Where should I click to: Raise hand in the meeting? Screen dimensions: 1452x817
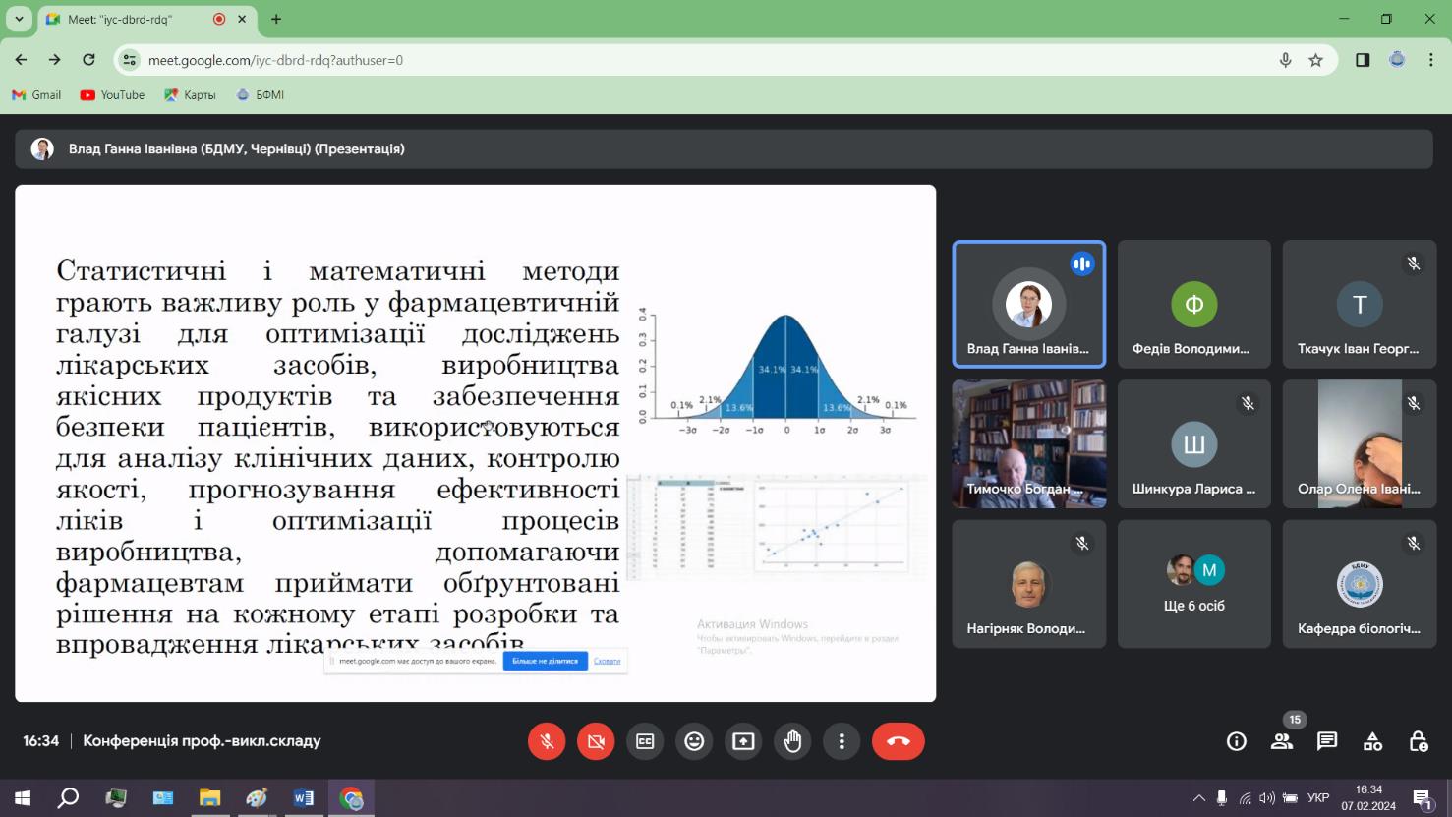[792, 741]
